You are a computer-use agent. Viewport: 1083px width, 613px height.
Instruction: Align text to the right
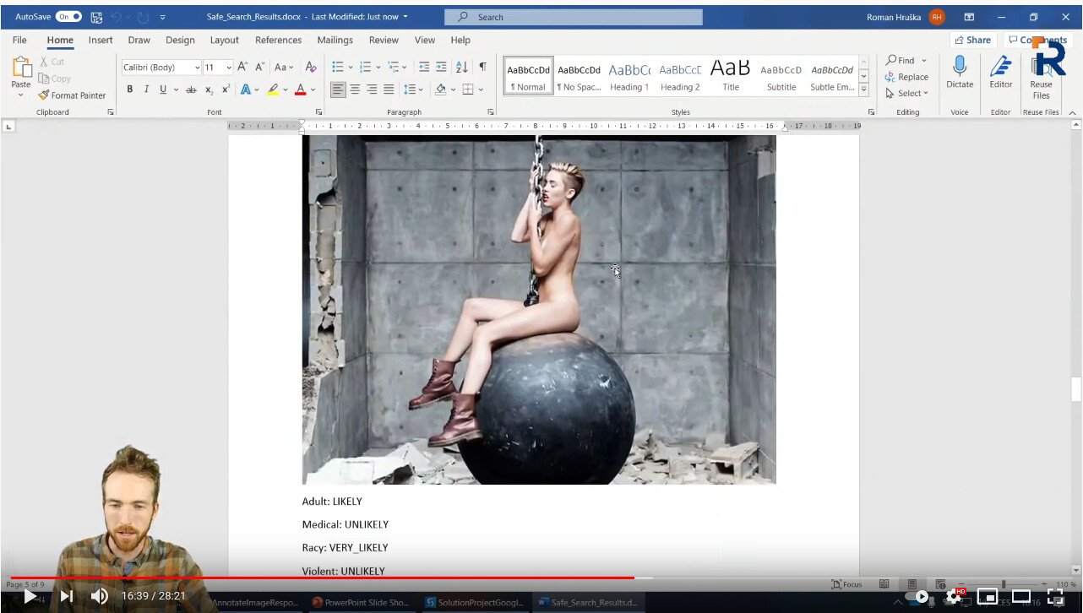click(372, 90)
